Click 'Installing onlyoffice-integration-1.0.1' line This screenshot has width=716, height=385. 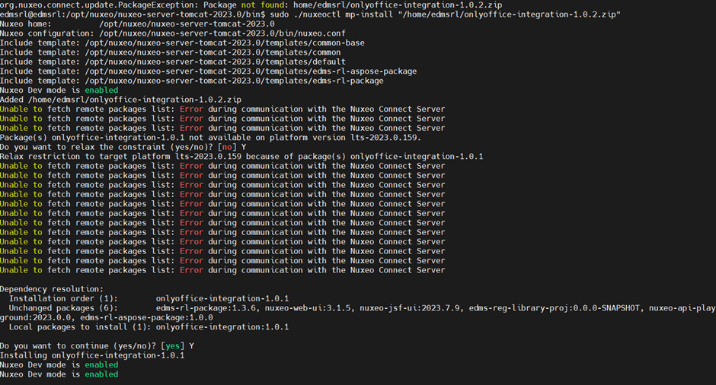pos(92,355)
